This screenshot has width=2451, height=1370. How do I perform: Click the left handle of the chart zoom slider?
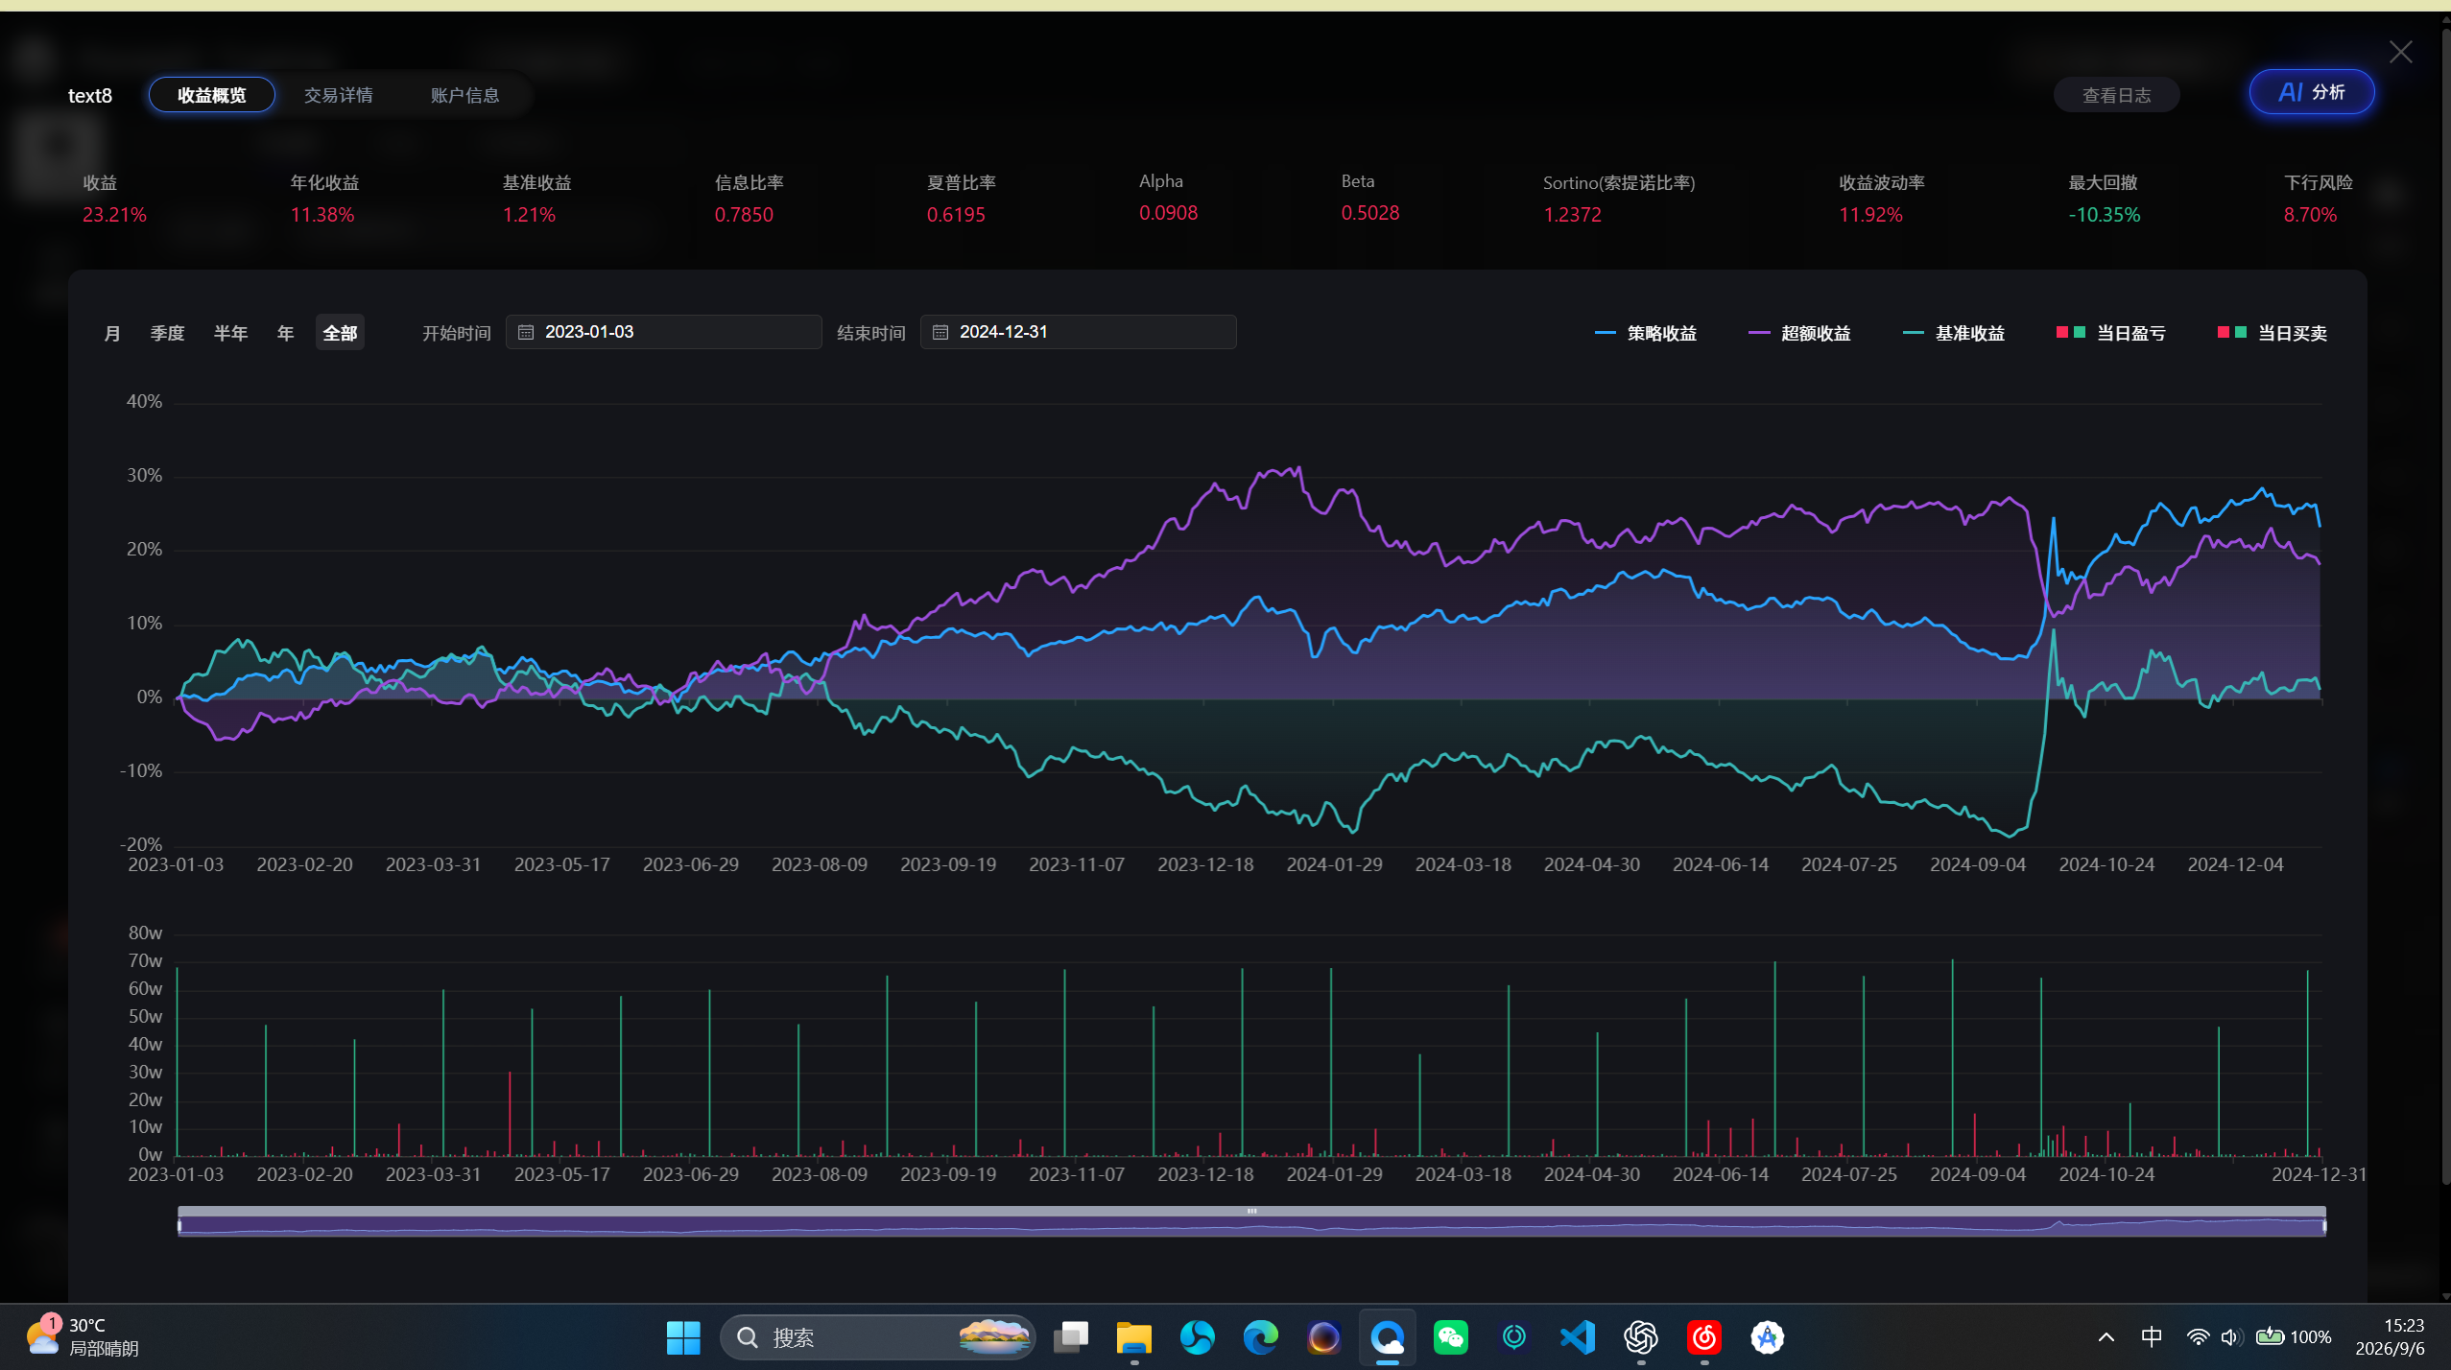[x=179, y=1226]
